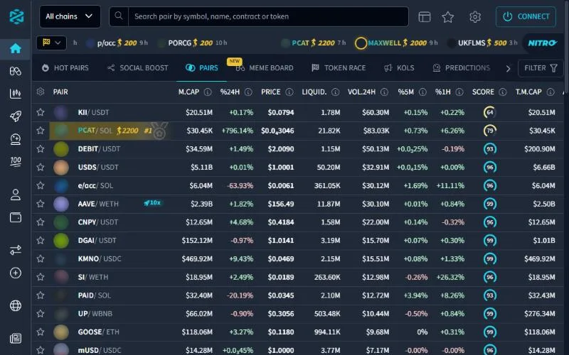Viewport: 569px width, 355px height.
Task: Open the user account sidebar icon
Action: coord(15,195)
